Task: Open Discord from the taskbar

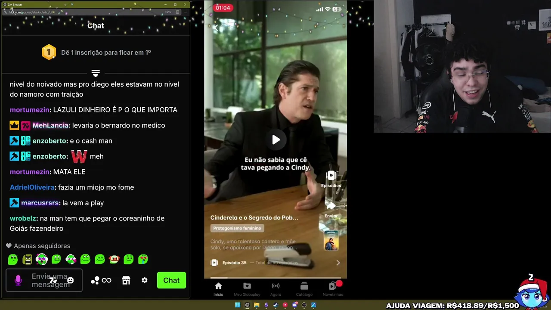Action: 295,305
